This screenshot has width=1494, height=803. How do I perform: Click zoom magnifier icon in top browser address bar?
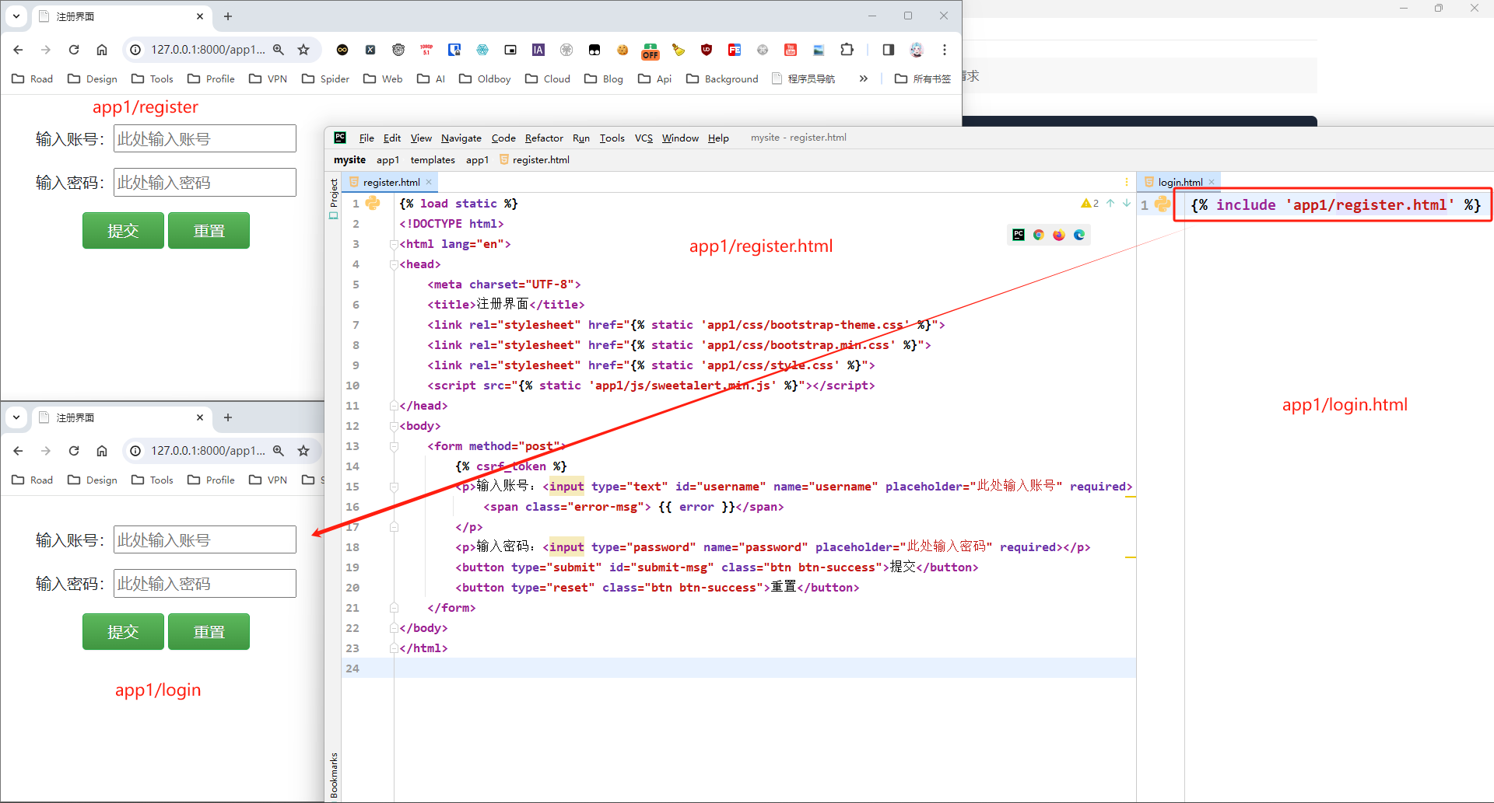point(279,50)
